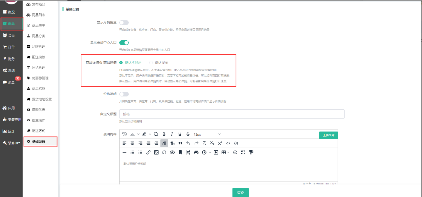Click the insert link icon
The width and height of the screenshot is (422, 197).
coord(148,152)
